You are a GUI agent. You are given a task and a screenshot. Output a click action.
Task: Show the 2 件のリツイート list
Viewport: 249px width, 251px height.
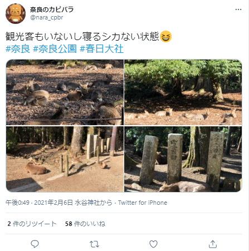coord(32,224)
